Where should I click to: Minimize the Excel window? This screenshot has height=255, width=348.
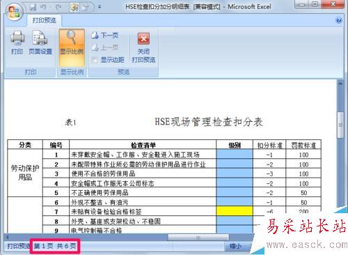[x=301, y=4]
